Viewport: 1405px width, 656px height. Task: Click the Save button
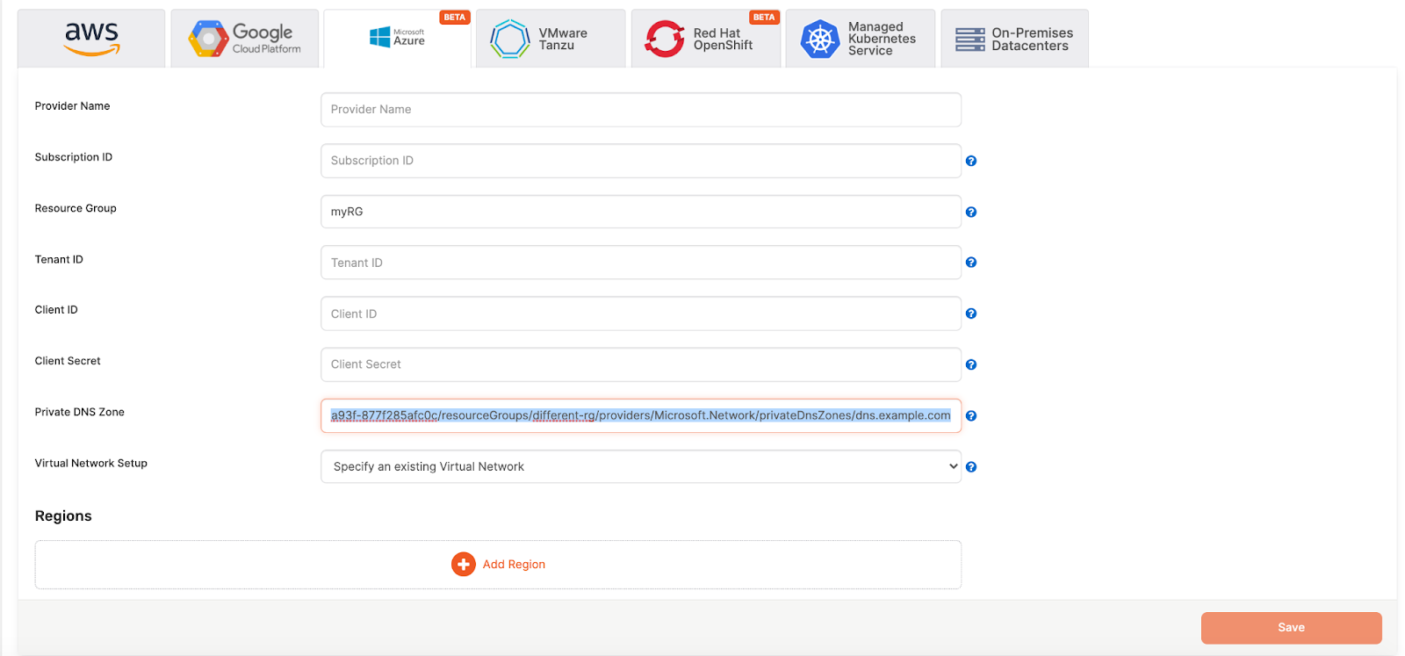1292,628
